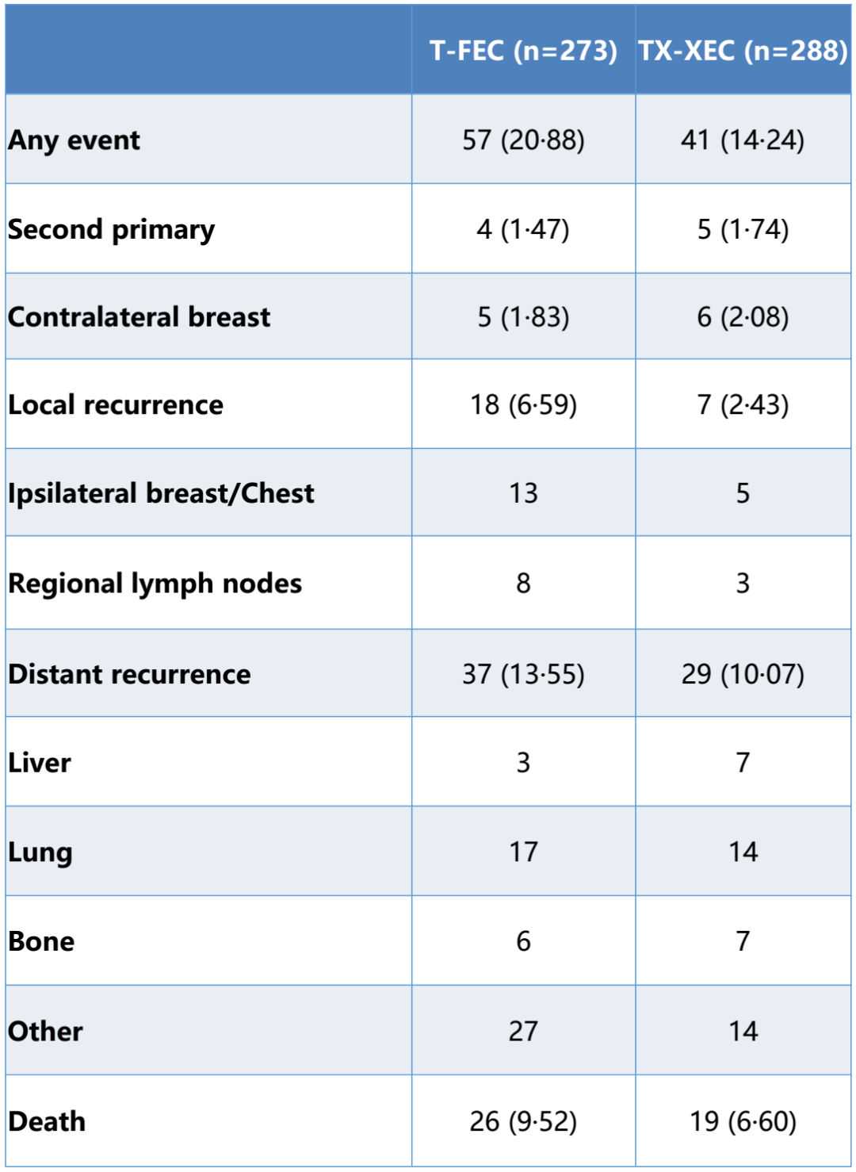856x1172 pixels.
Task: Select the 19 (6·60) cell
Action: coord(743,1121)
